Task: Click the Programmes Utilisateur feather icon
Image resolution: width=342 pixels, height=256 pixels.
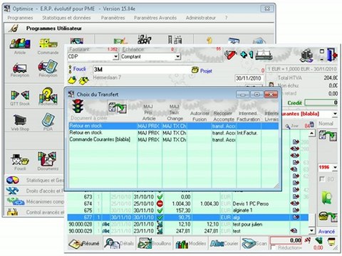Action: (14, 28)
